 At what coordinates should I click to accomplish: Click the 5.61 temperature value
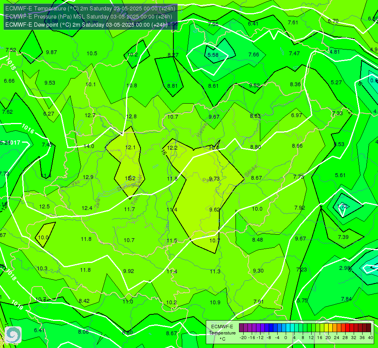(x=340, y=175)
